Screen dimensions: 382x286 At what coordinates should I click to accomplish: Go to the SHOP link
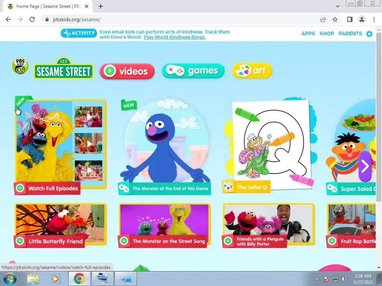tap(327, 34)
